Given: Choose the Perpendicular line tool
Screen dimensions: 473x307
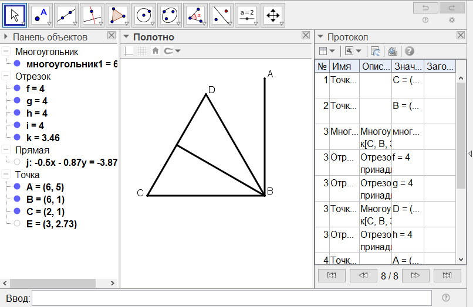Looking at the screenshot, I should (92, 15).
